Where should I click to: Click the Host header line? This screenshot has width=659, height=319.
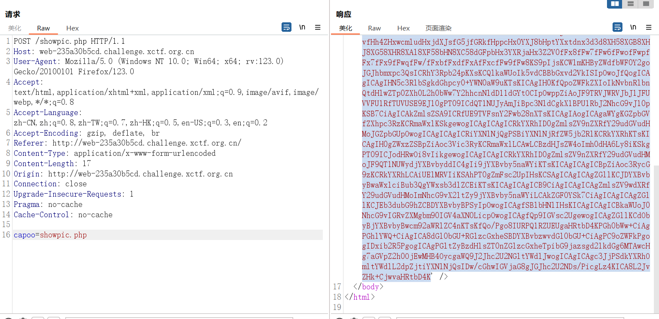click(104, 52)
